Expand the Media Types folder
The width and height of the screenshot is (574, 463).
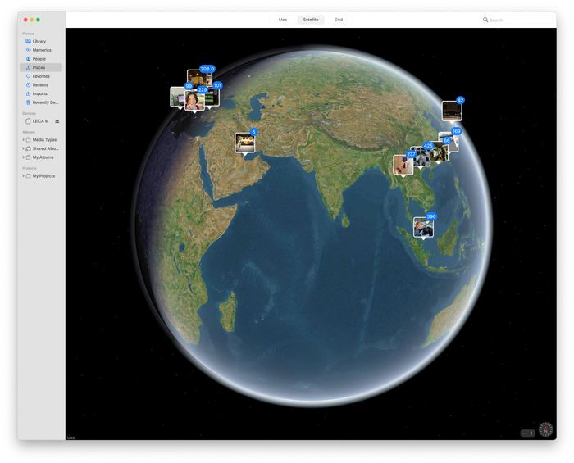point(24,139)
